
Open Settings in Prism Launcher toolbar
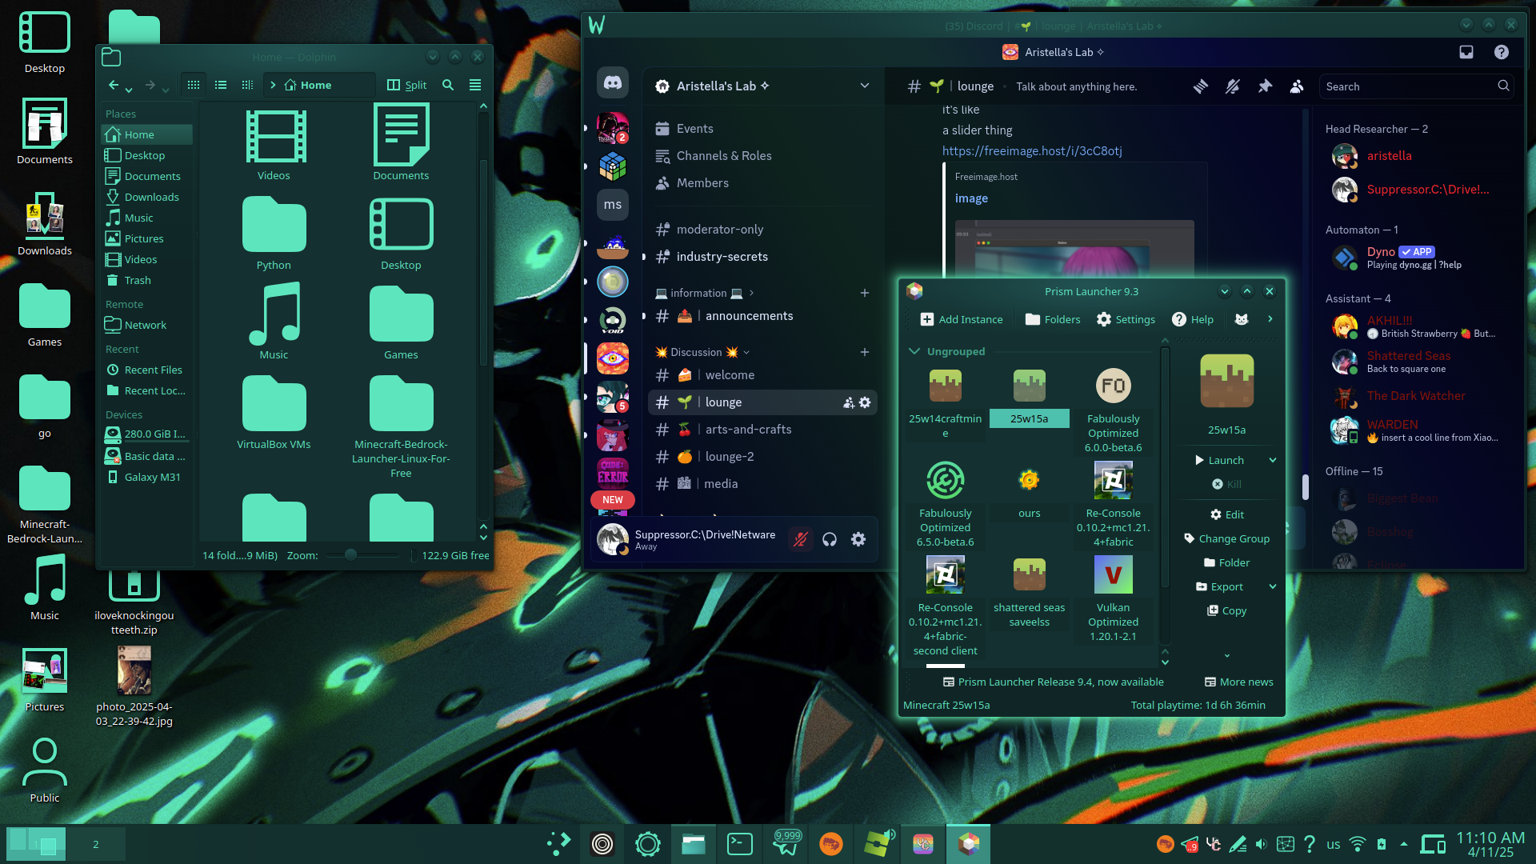pos(1126,319)
